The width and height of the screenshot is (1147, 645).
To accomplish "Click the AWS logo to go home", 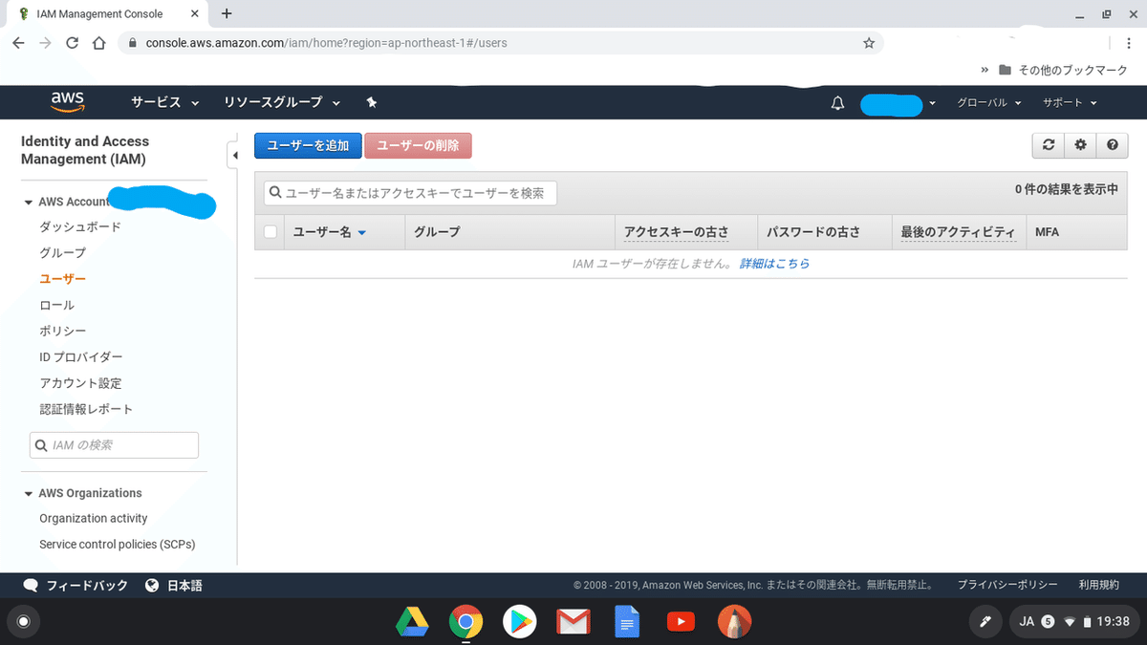I will (x=67, y=102).
